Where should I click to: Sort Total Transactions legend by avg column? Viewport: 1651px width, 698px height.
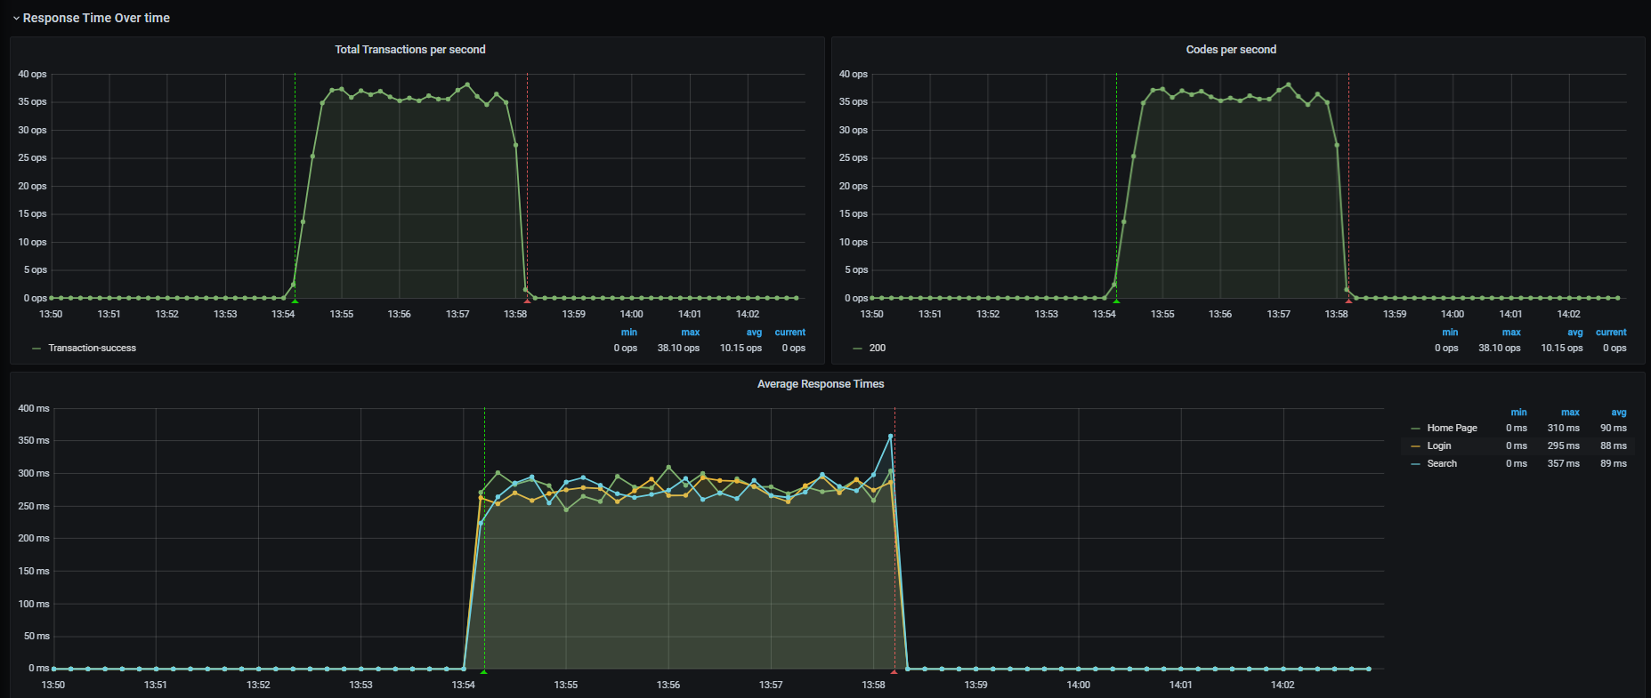click(x=754, y=333)
